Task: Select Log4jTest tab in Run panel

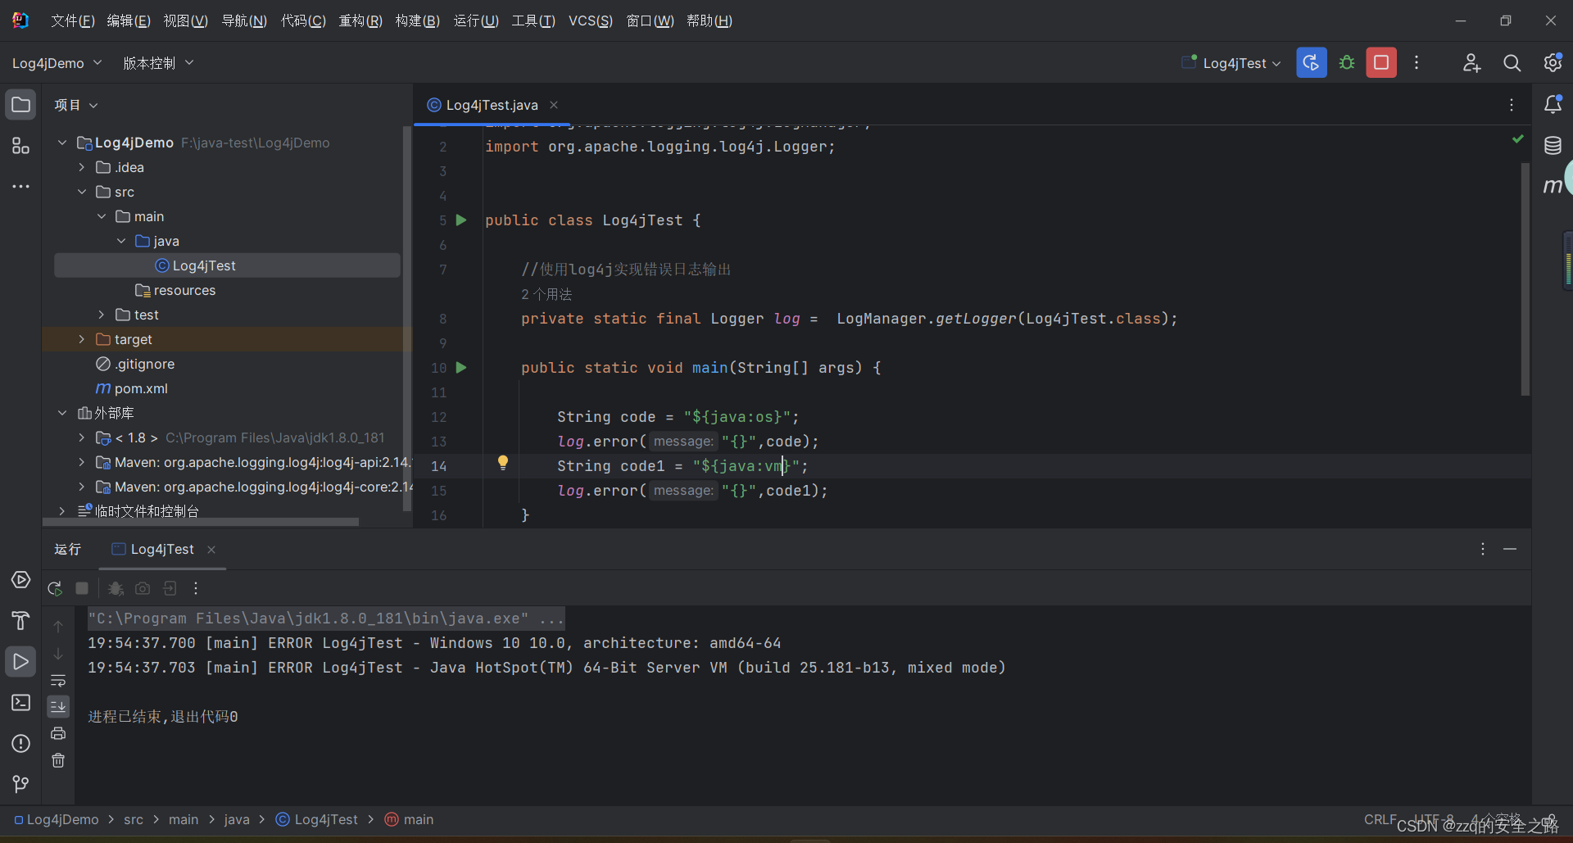Action: pos(162,549)
